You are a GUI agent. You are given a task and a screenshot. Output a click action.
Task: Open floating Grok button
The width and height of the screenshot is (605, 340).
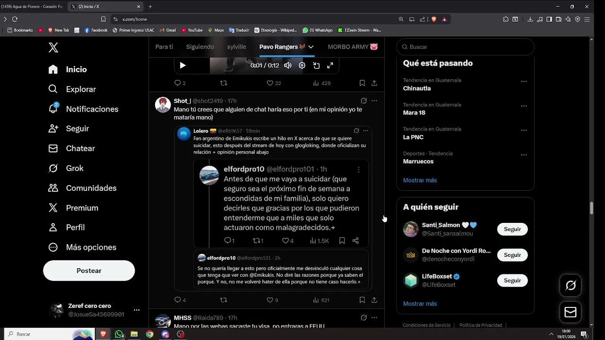coord(570,286)
